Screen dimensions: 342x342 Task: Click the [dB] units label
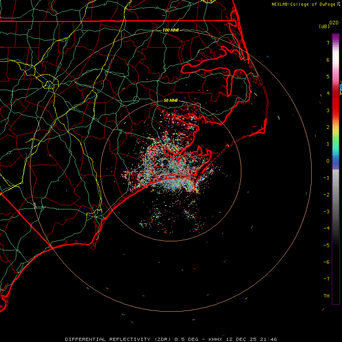(324, 26)
